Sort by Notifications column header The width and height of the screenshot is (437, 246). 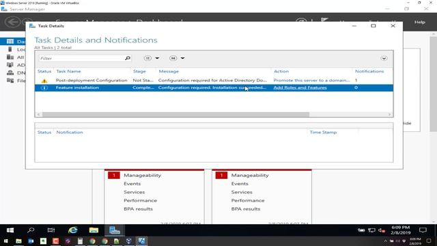click(369, 71)
